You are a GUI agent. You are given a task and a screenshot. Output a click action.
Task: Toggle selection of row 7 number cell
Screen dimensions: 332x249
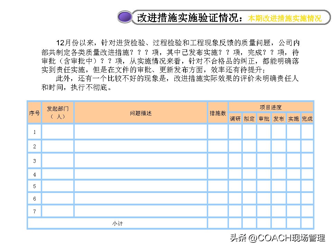[x=34, y=211]
